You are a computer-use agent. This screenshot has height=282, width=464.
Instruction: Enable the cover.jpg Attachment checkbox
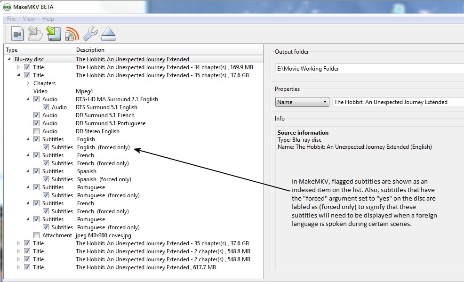pos(36,235)
